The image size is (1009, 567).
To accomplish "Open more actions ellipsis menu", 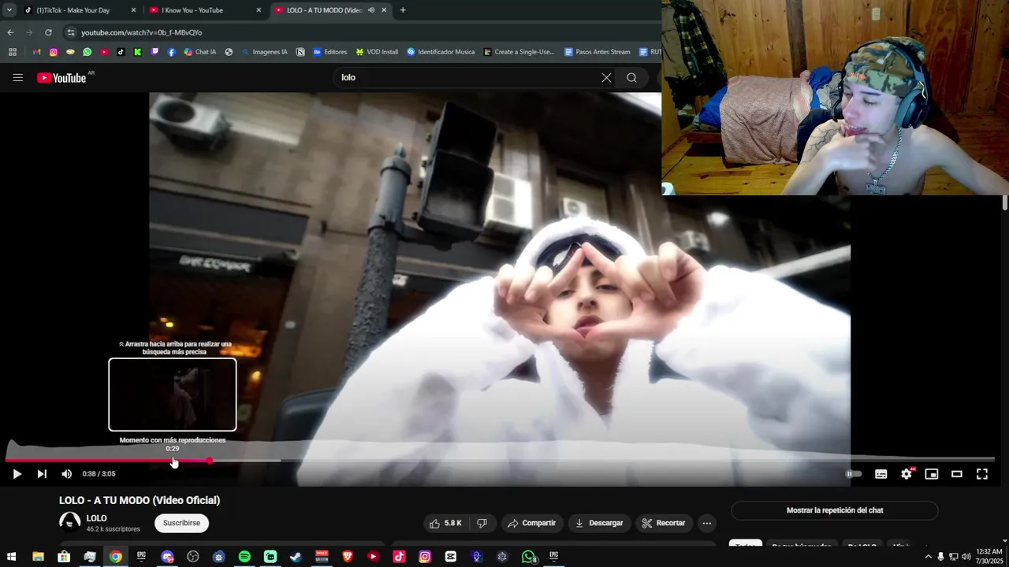I will (x=707, y=523).
